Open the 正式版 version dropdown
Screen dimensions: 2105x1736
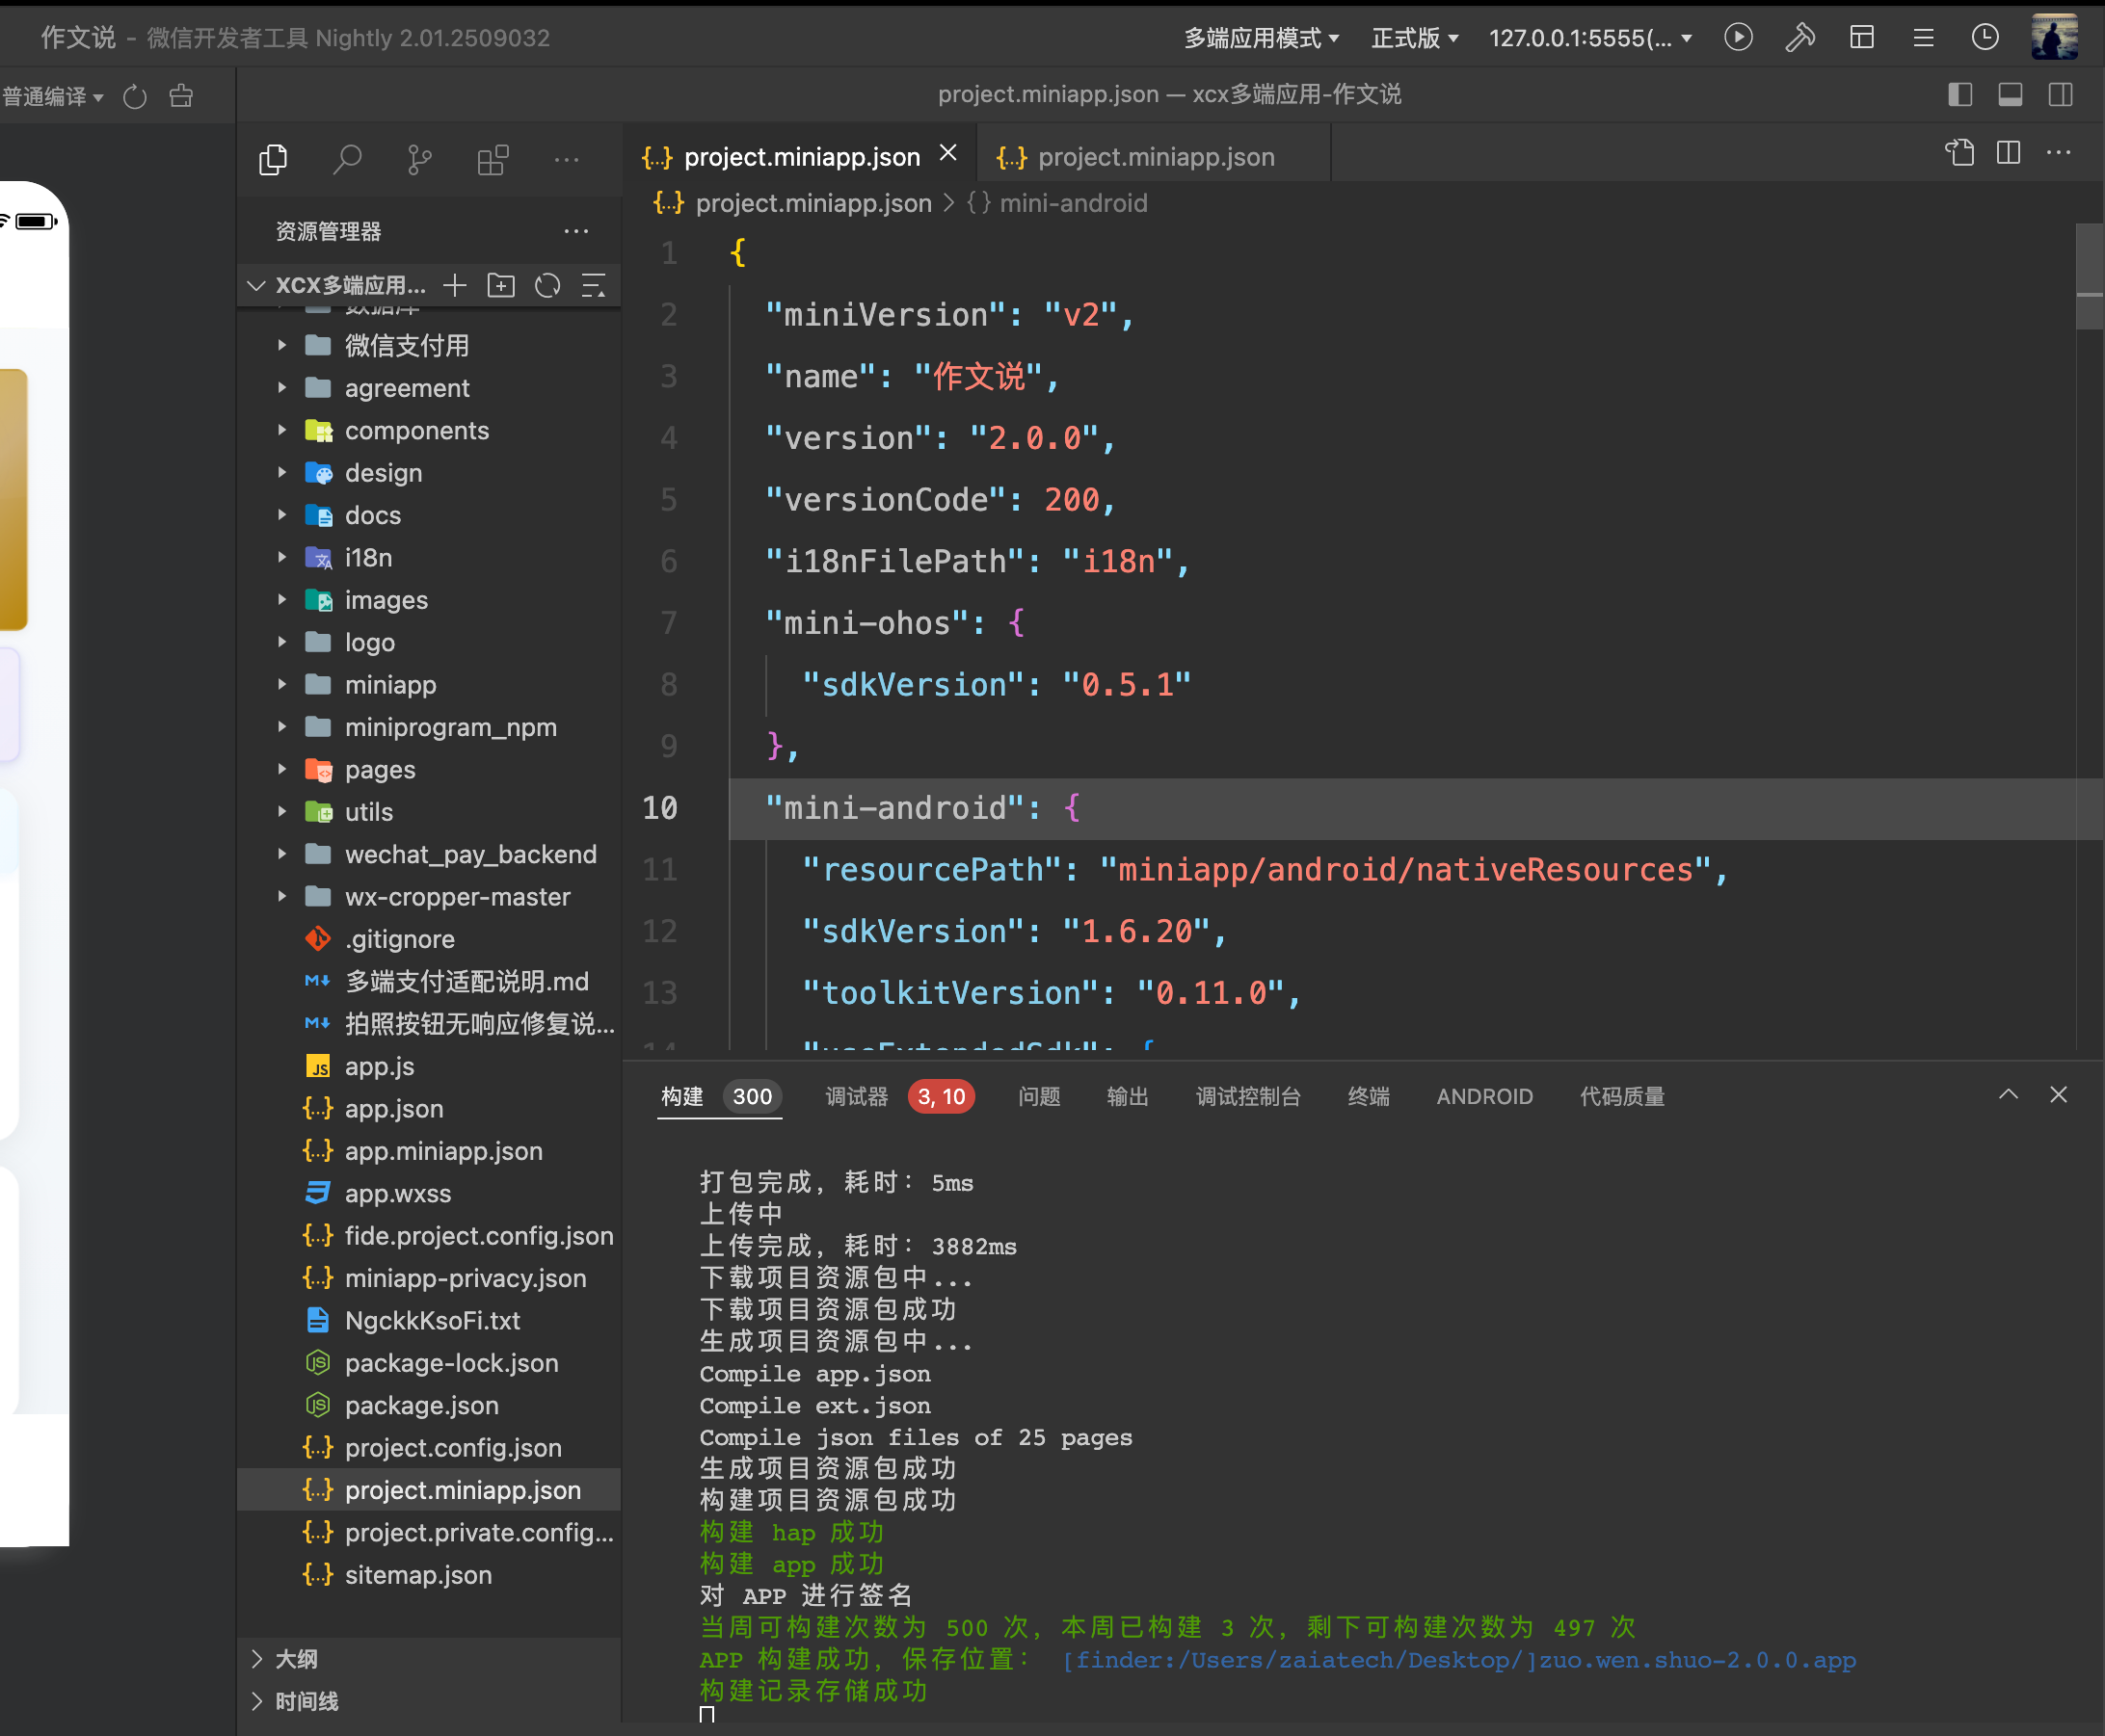click(1414, 38)
